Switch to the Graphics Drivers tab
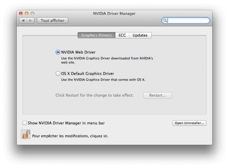Viewport: 229px width, 168px height. (x=97, y=36)
